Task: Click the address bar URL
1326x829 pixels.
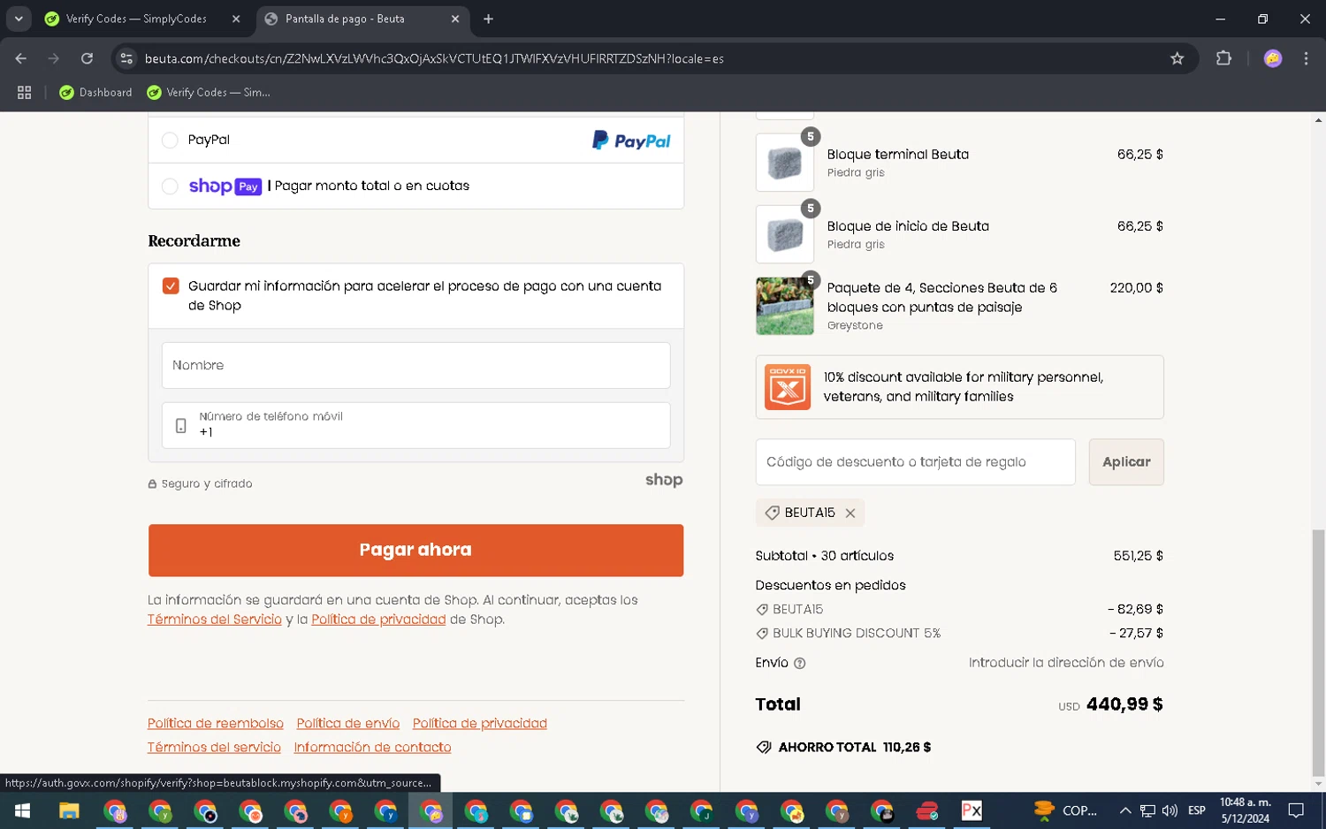Action: 434,58
